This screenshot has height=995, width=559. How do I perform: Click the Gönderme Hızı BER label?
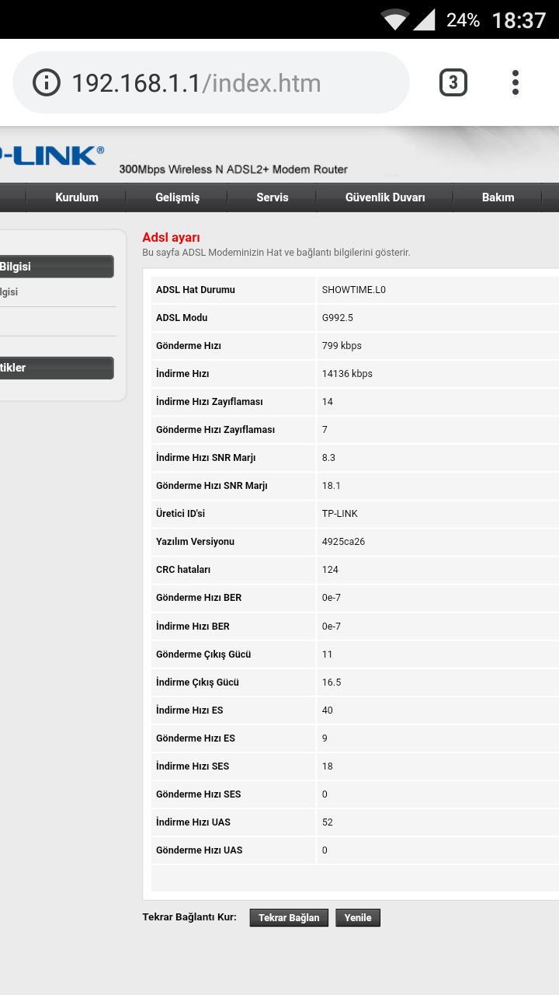[199, 598]
